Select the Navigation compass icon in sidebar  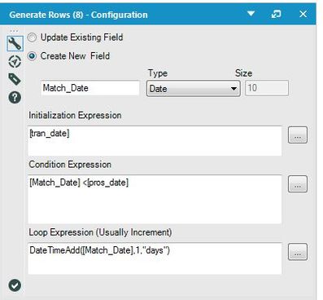coord(15,62)
